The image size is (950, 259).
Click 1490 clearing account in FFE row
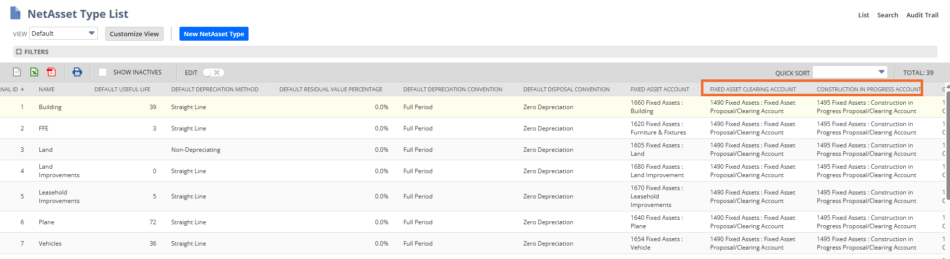(x=753, y=128)
